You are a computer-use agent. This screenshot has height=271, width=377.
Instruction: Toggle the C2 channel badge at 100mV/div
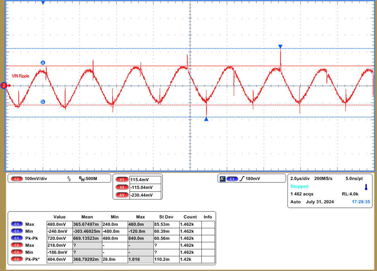pyautogui.click(x=17, y=179)
